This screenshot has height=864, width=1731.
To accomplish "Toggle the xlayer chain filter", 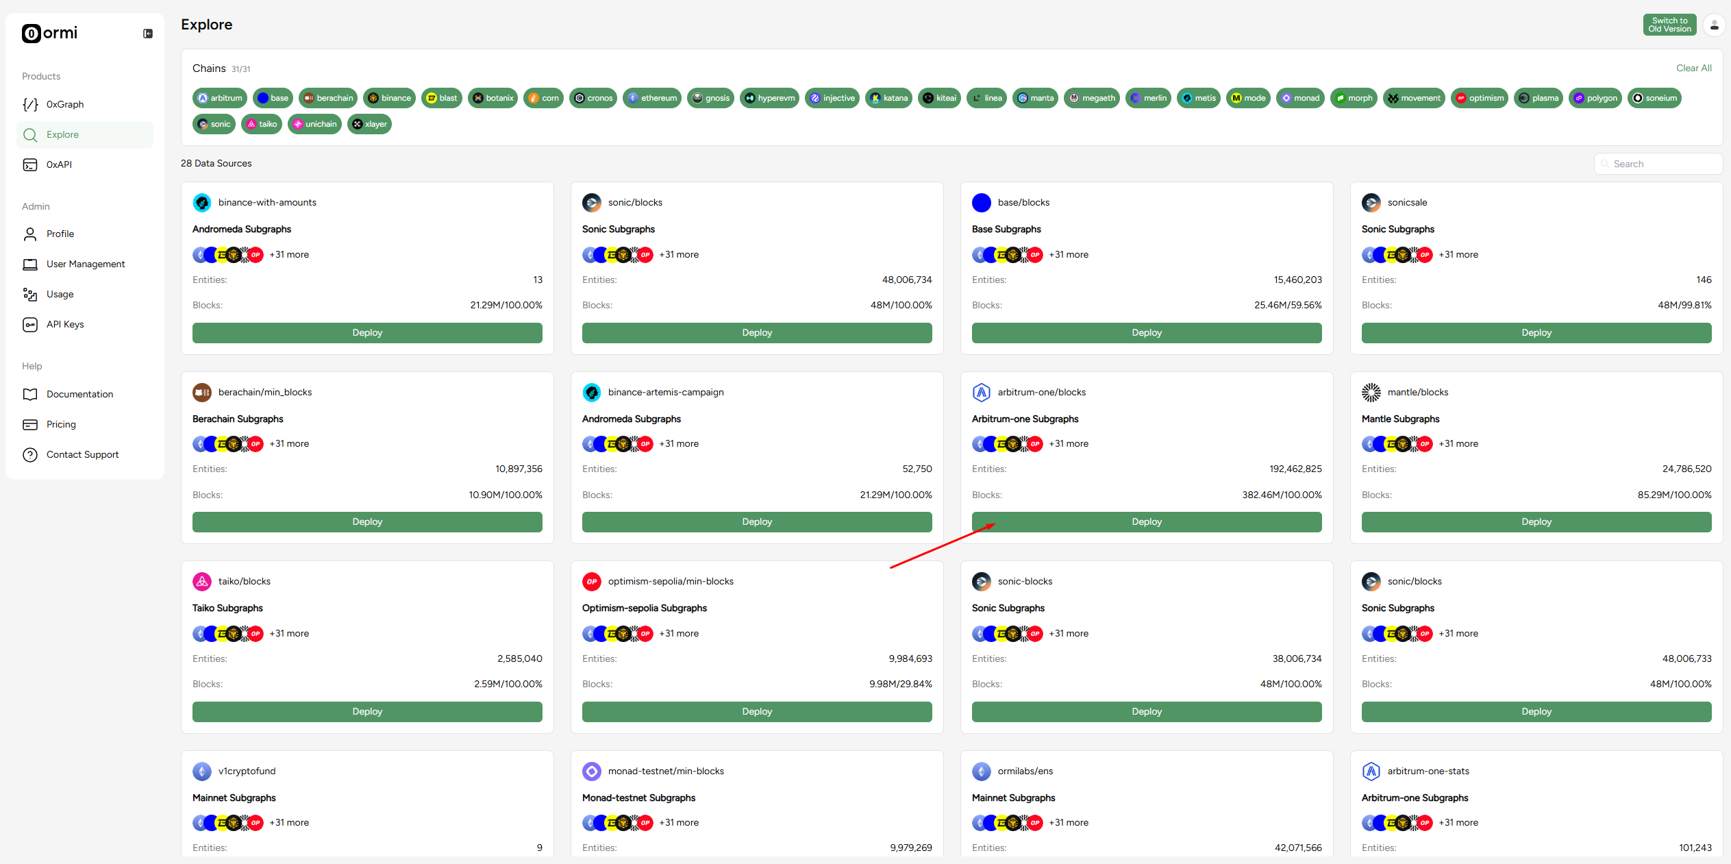I will [x=369, y=124].
